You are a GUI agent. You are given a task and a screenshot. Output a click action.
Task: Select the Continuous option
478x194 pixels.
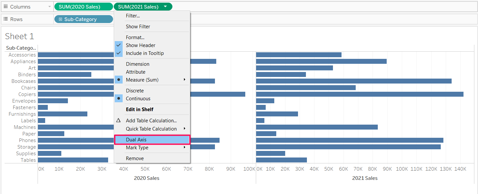tap(138, 99)
